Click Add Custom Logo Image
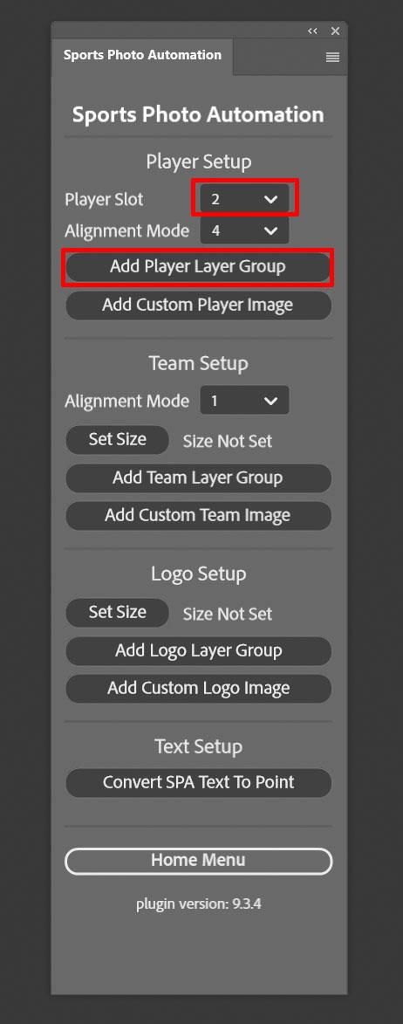Viewport: 403px width, 1024px height. tap(198, 688)
